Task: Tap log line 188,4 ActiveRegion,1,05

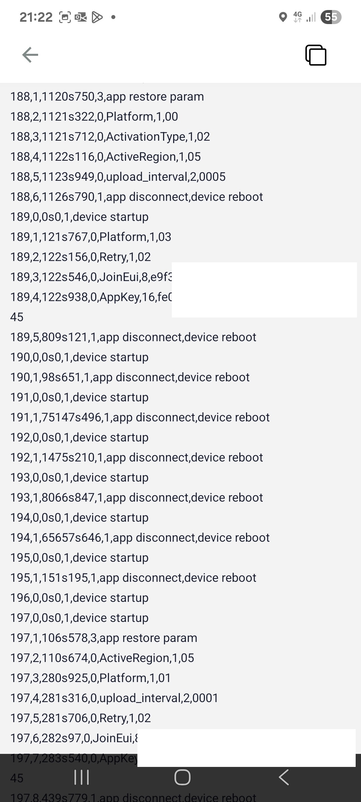Action: [x=105, y=157]
